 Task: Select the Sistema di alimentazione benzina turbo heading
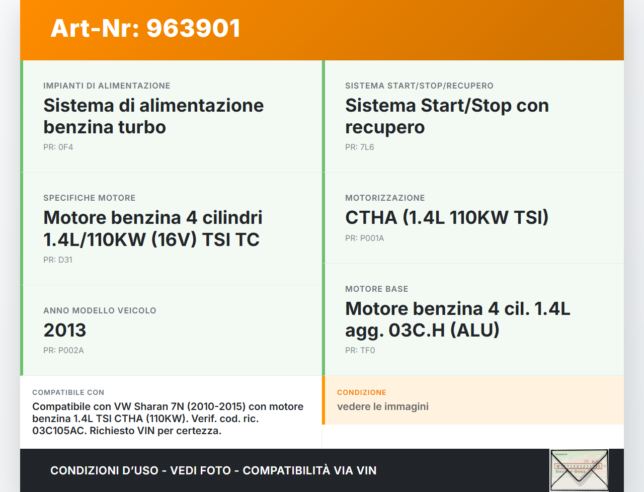153,116
